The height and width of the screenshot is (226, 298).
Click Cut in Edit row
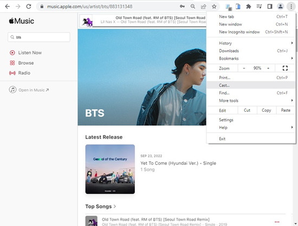247,110
